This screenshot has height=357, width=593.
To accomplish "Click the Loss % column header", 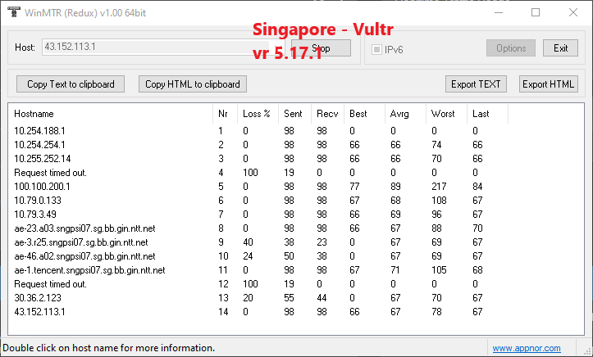I will pyautogui.click(x=258, y=114).
